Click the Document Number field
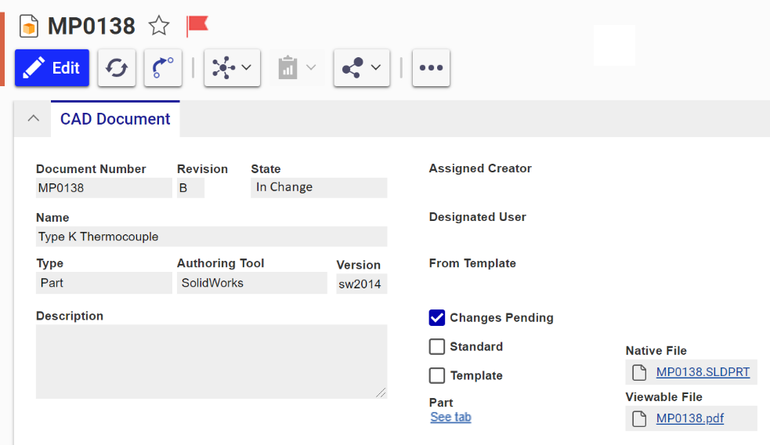 (x=104, y=187)
